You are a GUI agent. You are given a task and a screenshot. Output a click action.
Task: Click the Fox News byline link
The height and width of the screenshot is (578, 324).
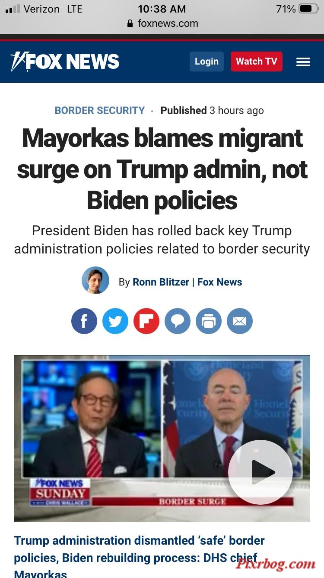pyautogui.click(x=220, y=282)
